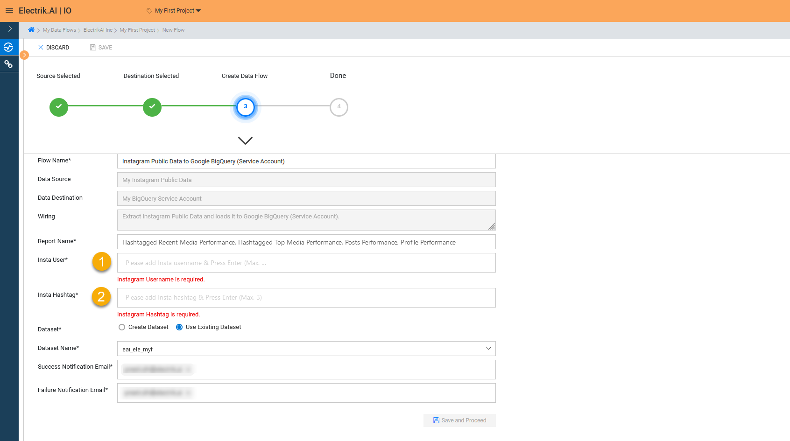Select the Create Dataset radio button

121,327
